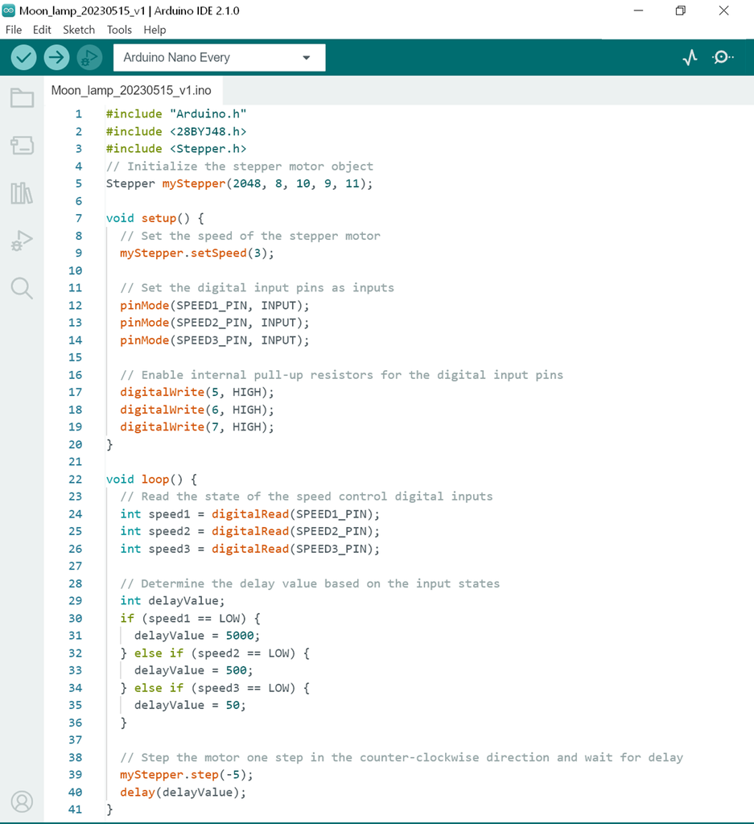This screenshot has width=754, height=824.
Task: Open the Boards Manager sidebar
Action: 22,146
